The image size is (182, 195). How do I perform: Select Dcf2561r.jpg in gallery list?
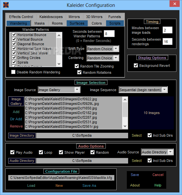tap(74, 127)
